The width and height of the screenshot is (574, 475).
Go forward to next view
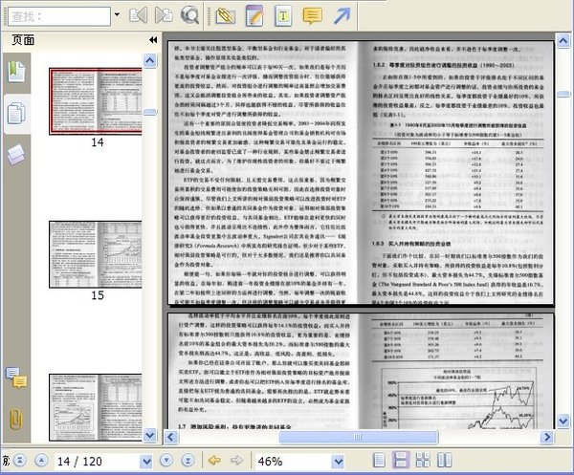[x=236, y=461]
